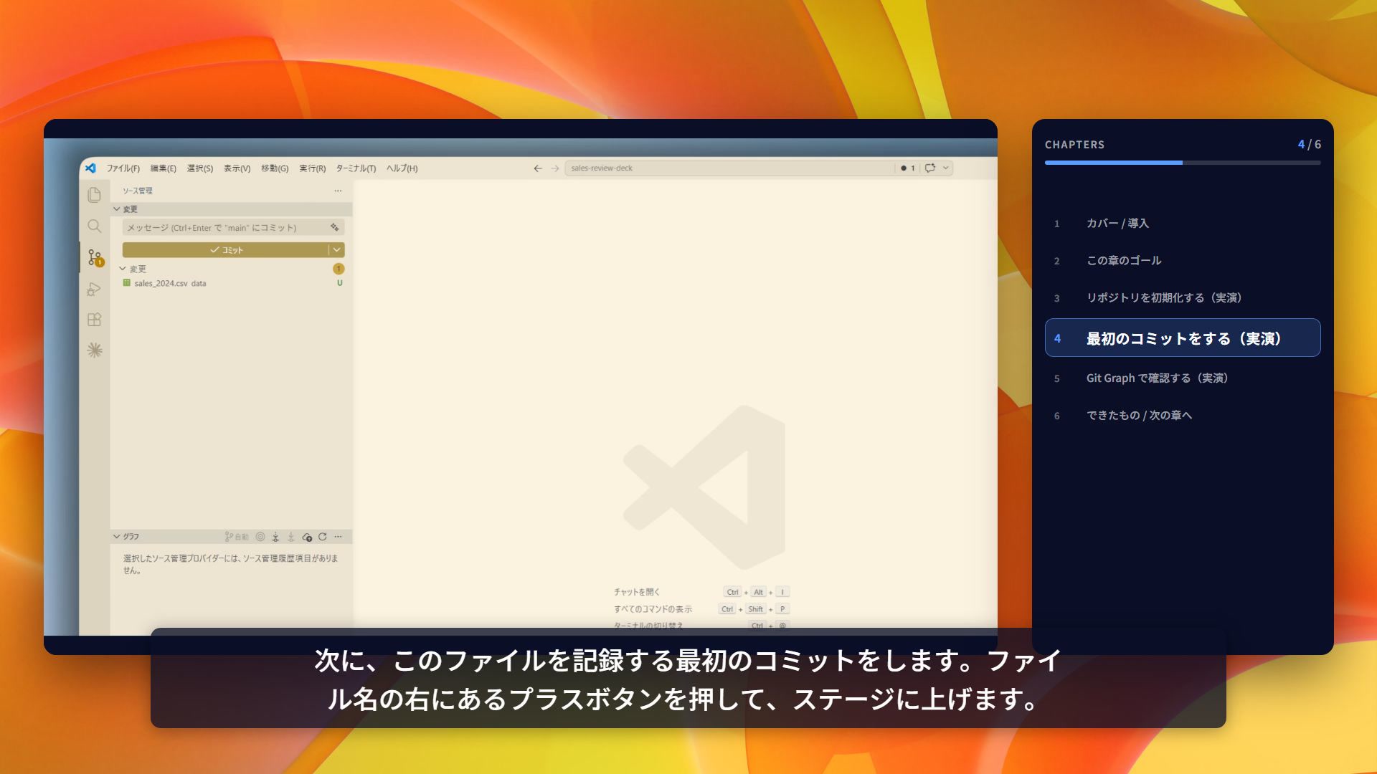Select chapter 4 最初のコミットをする（実演）
This screenshot has height=774, width=1377.
click(1183, 338)
